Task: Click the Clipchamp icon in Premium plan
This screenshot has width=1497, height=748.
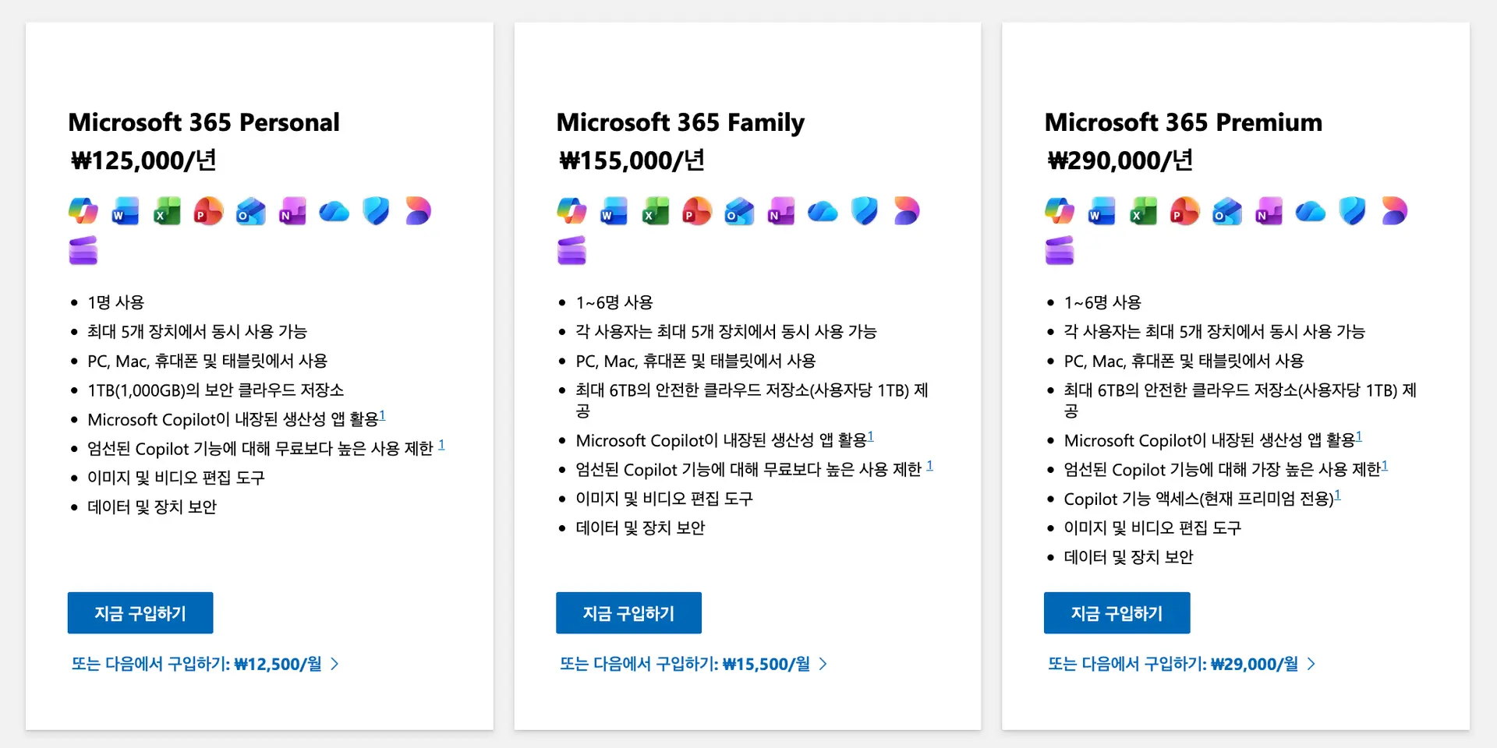Action: click(x=1394, y=210)
